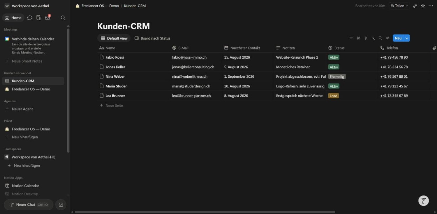The width and height of the screenshot is (437, 214).
Task: Open Workspace von Aethel-HQ teamspace
Action: [x=33, y=157]
